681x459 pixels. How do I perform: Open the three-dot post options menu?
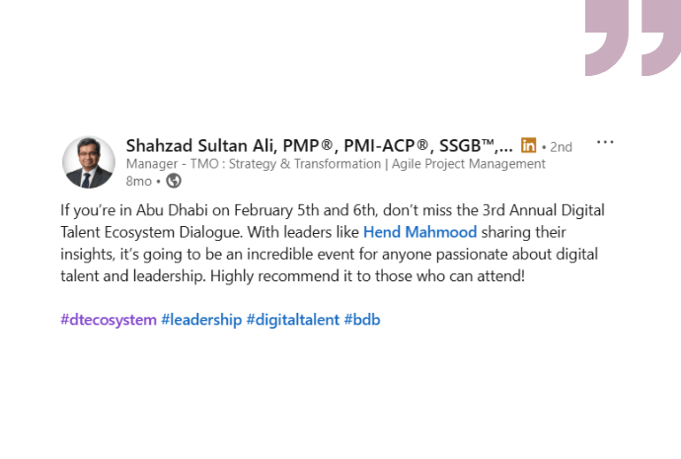click(605, 142)
